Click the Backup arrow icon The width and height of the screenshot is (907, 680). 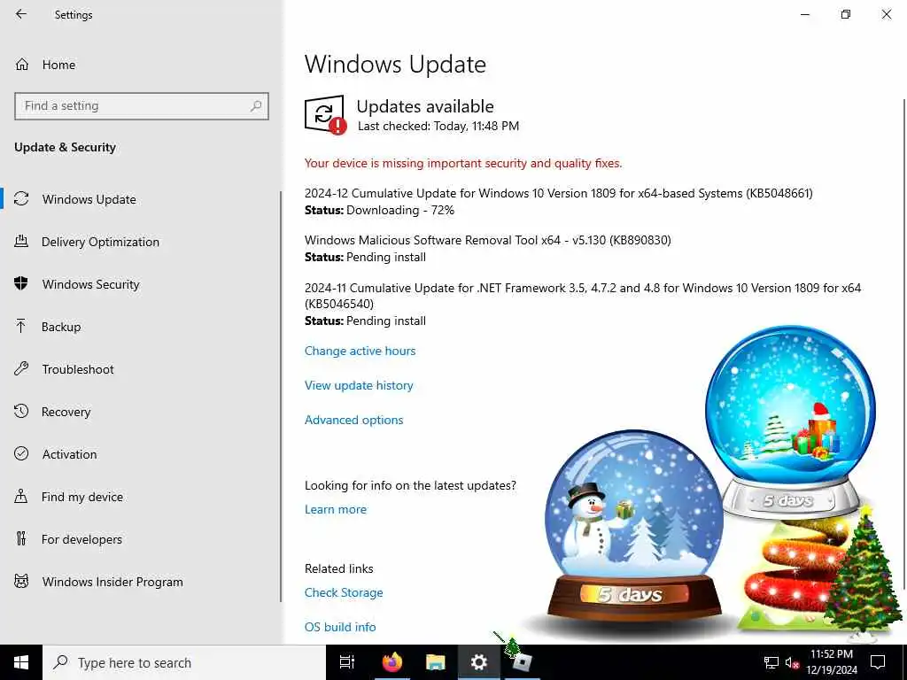[x=21, y=326]
